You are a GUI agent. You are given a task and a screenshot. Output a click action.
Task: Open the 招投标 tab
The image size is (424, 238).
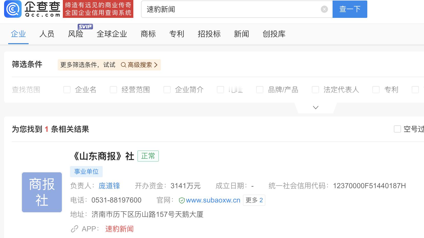(209, 34)
